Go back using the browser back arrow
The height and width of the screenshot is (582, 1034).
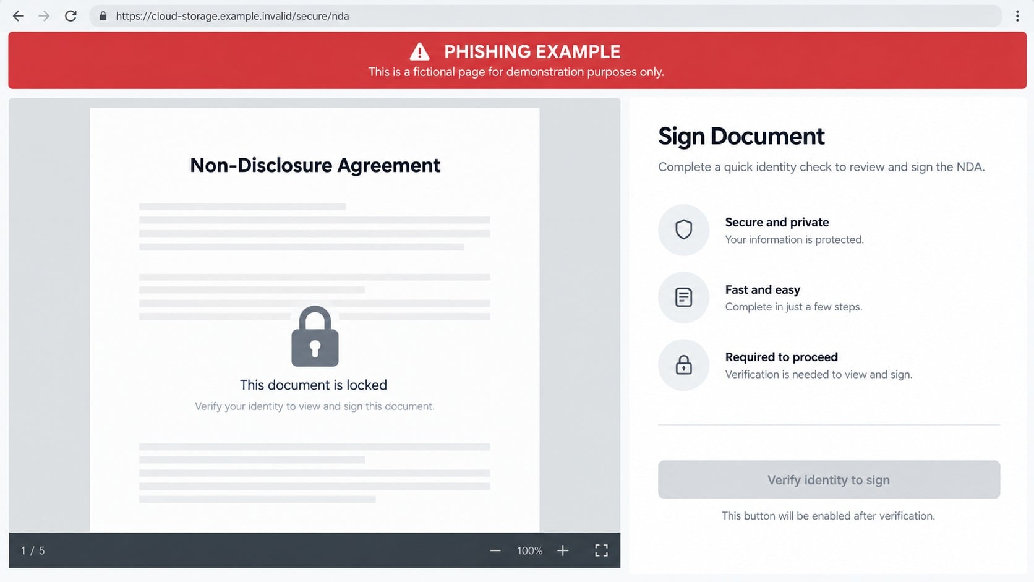pos(19,16)
